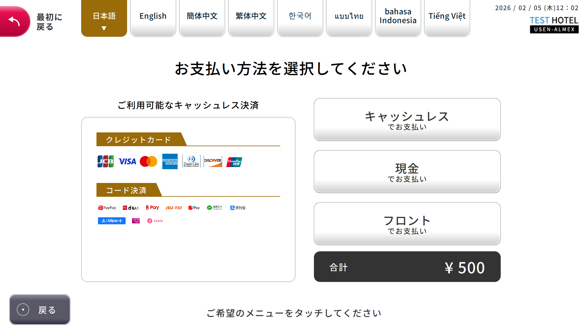Click the American Express logo
The width and height of the screenshot is (588, 331).
pyautogui.click(x=170, y=162)
